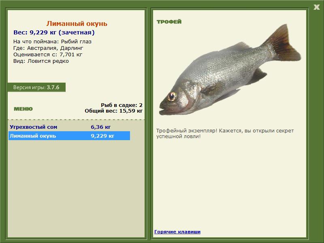Select the highlighted Лиманный окунь row
Viewport: 324px width, 243px height.
pyautogui.click(x=69, y=136)
